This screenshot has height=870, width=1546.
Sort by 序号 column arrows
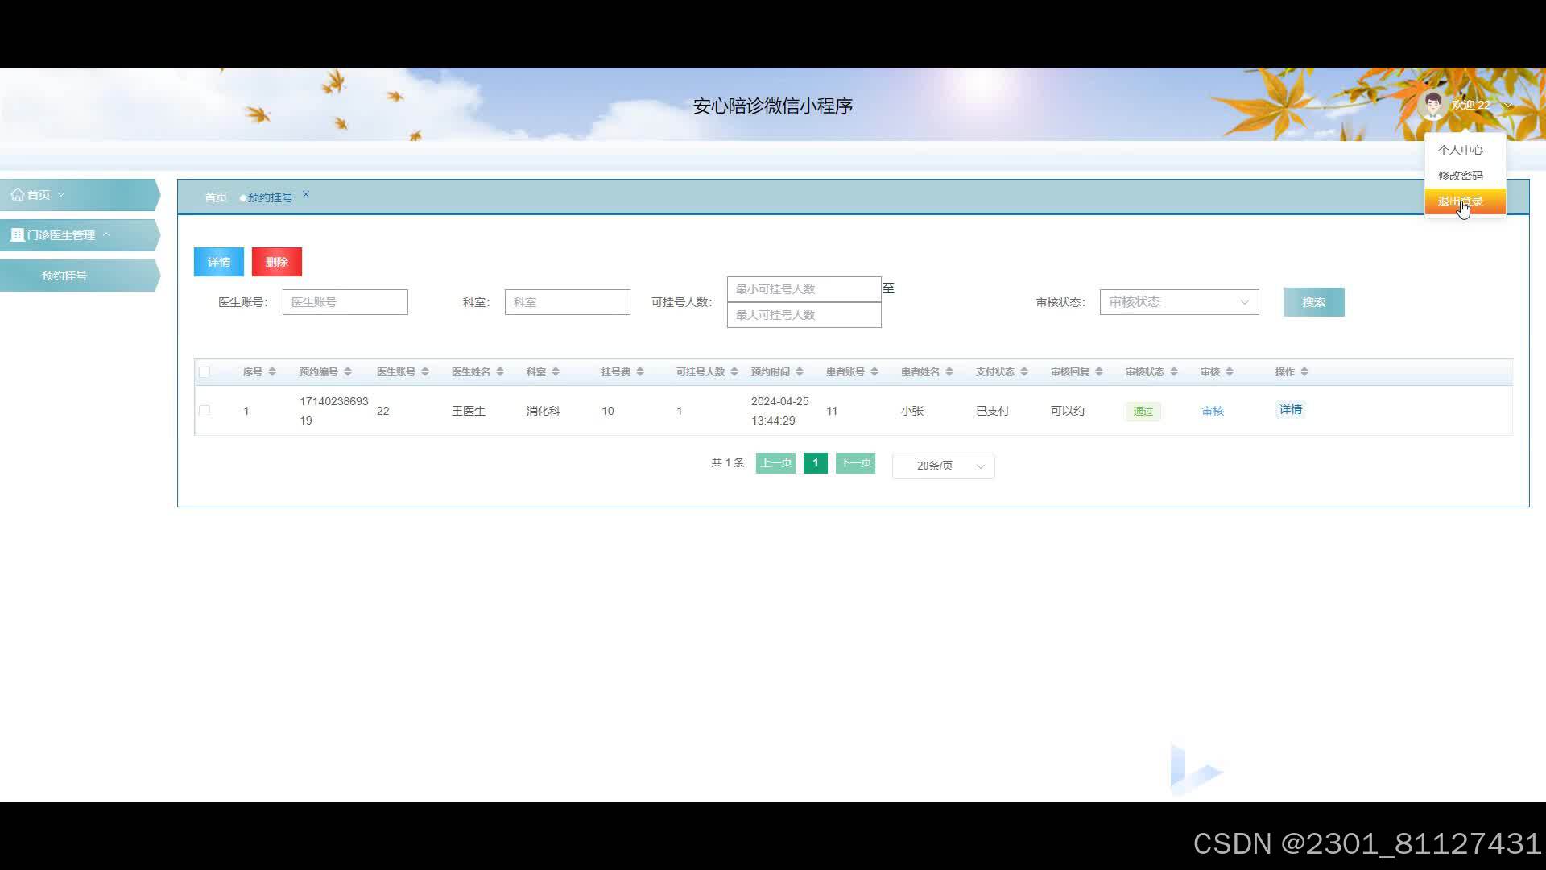point(272,372)
